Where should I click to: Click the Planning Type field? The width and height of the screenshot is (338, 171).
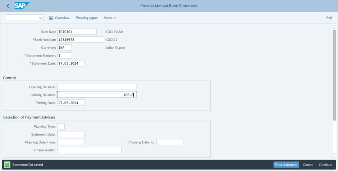point(61,126)
